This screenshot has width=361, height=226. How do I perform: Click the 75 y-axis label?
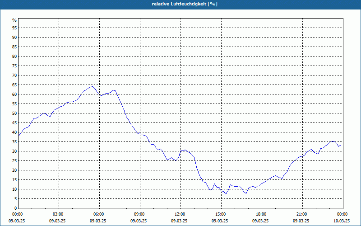(x=14, y=66)
